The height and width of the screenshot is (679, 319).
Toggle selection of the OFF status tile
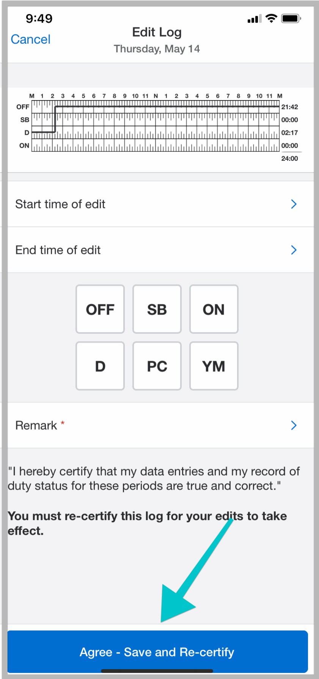[100, 309]
